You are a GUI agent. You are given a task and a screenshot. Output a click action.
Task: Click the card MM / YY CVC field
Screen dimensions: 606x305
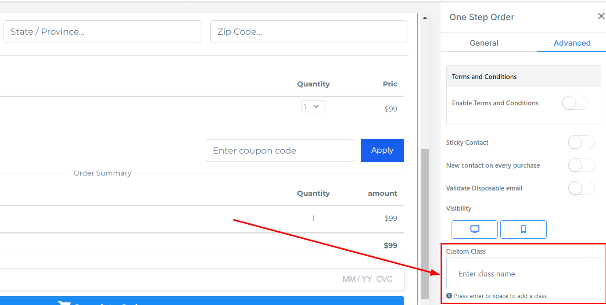(x=367, y=279)
